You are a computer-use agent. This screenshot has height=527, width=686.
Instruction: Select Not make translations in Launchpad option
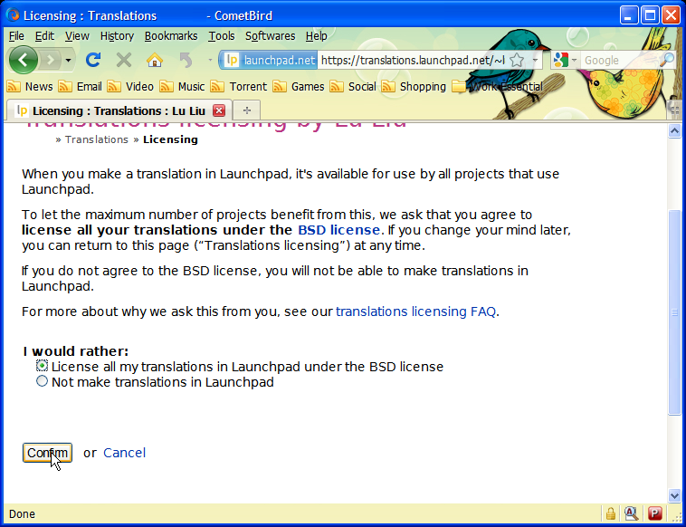[42, 381]
